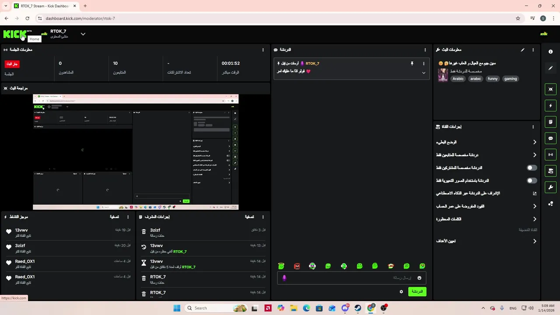This screenshot has width=560, height=315.
Task: Click the 'funny' tag chip
Action: tap(493, 79)
